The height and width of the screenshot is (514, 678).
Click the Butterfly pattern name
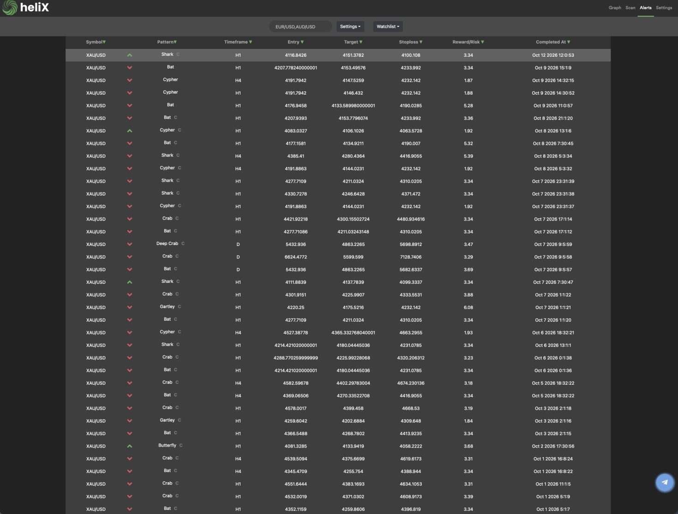pos(167,445)
